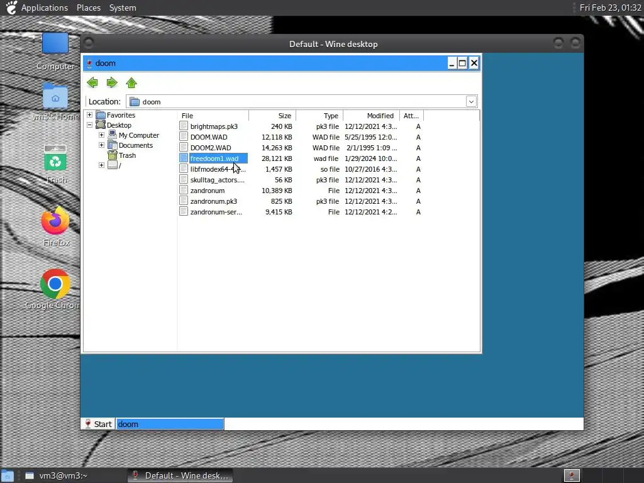Select Trash in the folder tree
Image resolution: width=644 pixels, height=483 pixels.
coord(127,155)
